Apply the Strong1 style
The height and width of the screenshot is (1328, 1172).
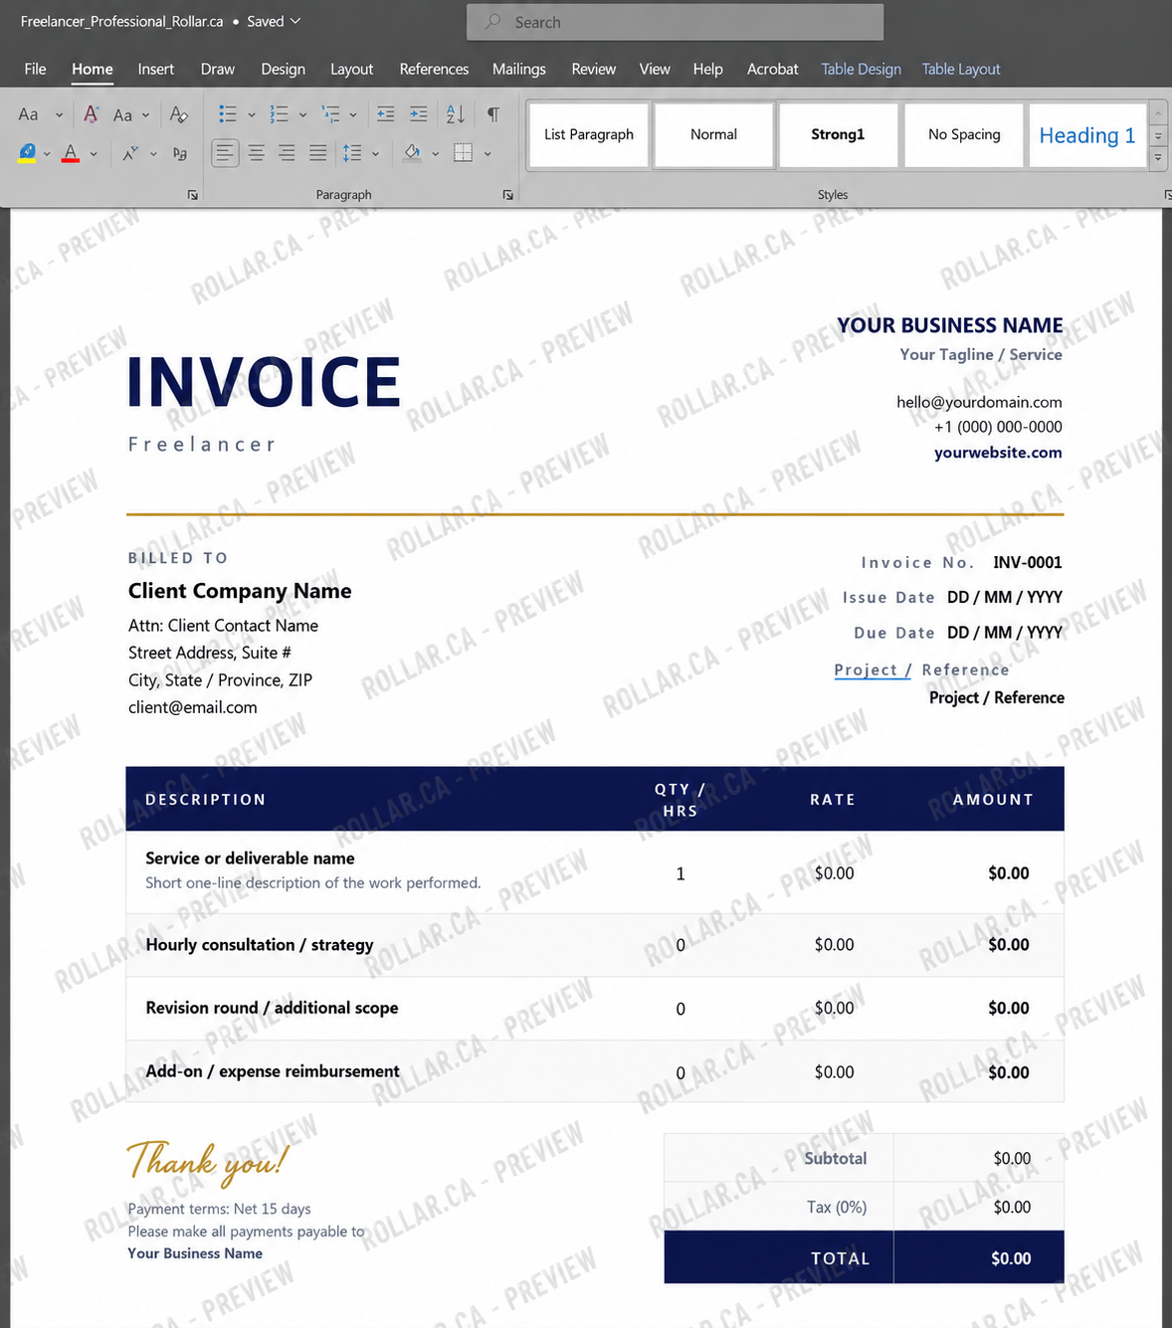pyautogui.click(x=838, y=134)
